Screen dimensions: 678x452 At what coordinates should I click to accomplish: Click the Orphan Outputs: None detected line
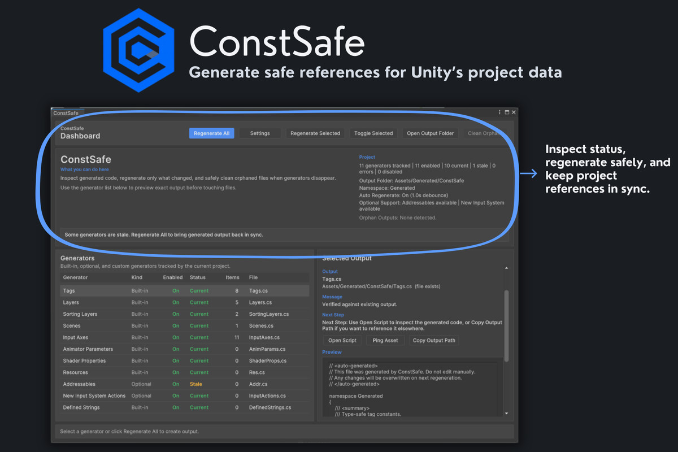(x=398, y=218)
